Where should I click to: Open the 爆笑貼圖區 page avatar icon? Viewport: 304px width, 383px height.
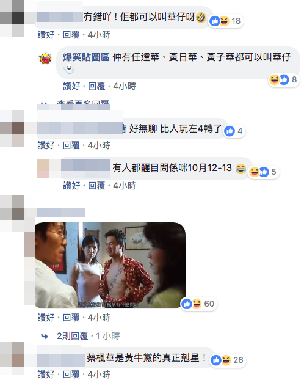click(45, 59)
